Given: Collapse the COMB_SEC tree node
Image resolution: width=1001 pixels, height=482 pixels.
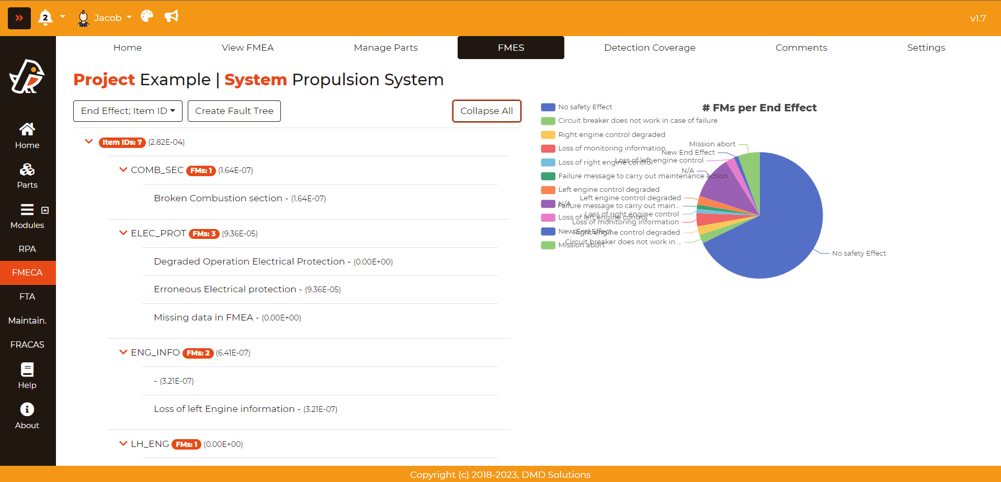Looking at the screenshot, I should (123, 170).
